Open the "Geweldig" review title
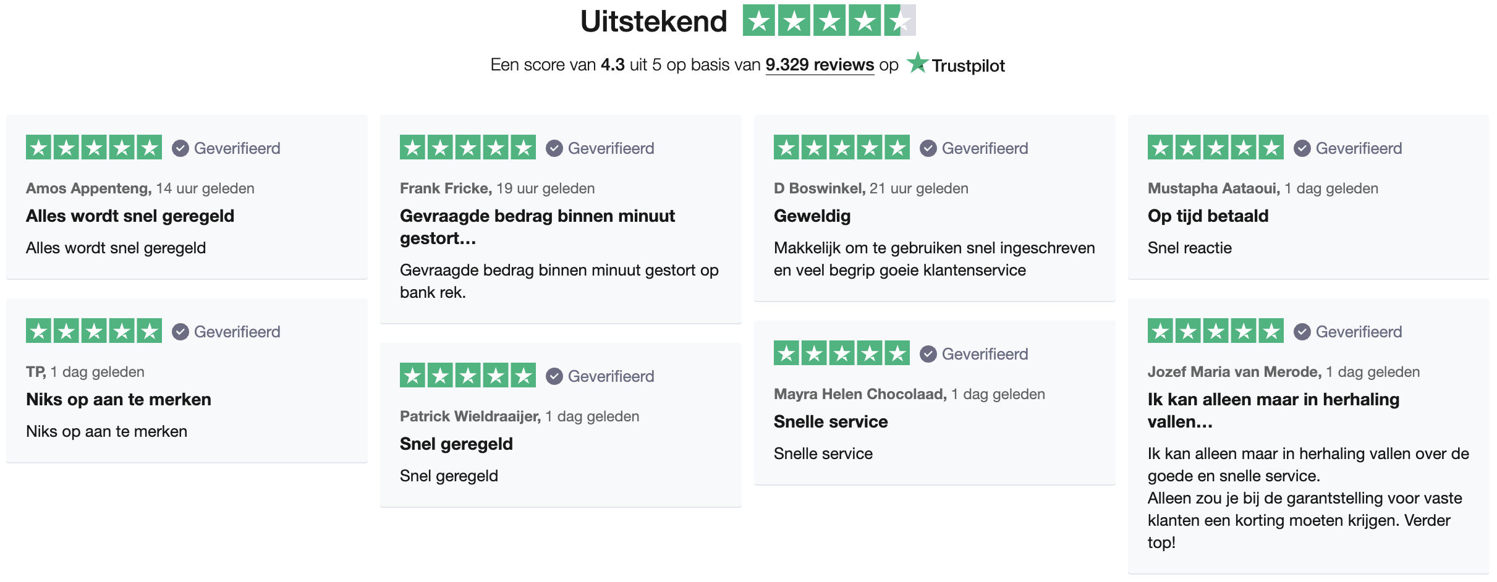Screen dimensions: 1497x582 812,216
